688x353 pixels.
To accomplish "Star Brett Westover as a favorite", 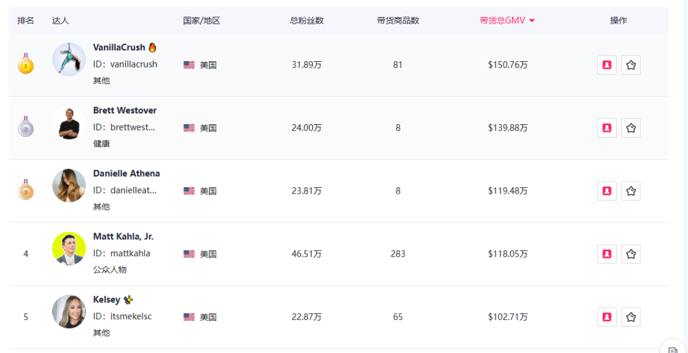I will [x=631, y=128].
